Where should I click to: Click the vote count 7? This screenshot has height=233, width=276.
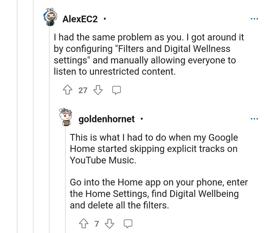pyautogui.click(x=96, y=224)
